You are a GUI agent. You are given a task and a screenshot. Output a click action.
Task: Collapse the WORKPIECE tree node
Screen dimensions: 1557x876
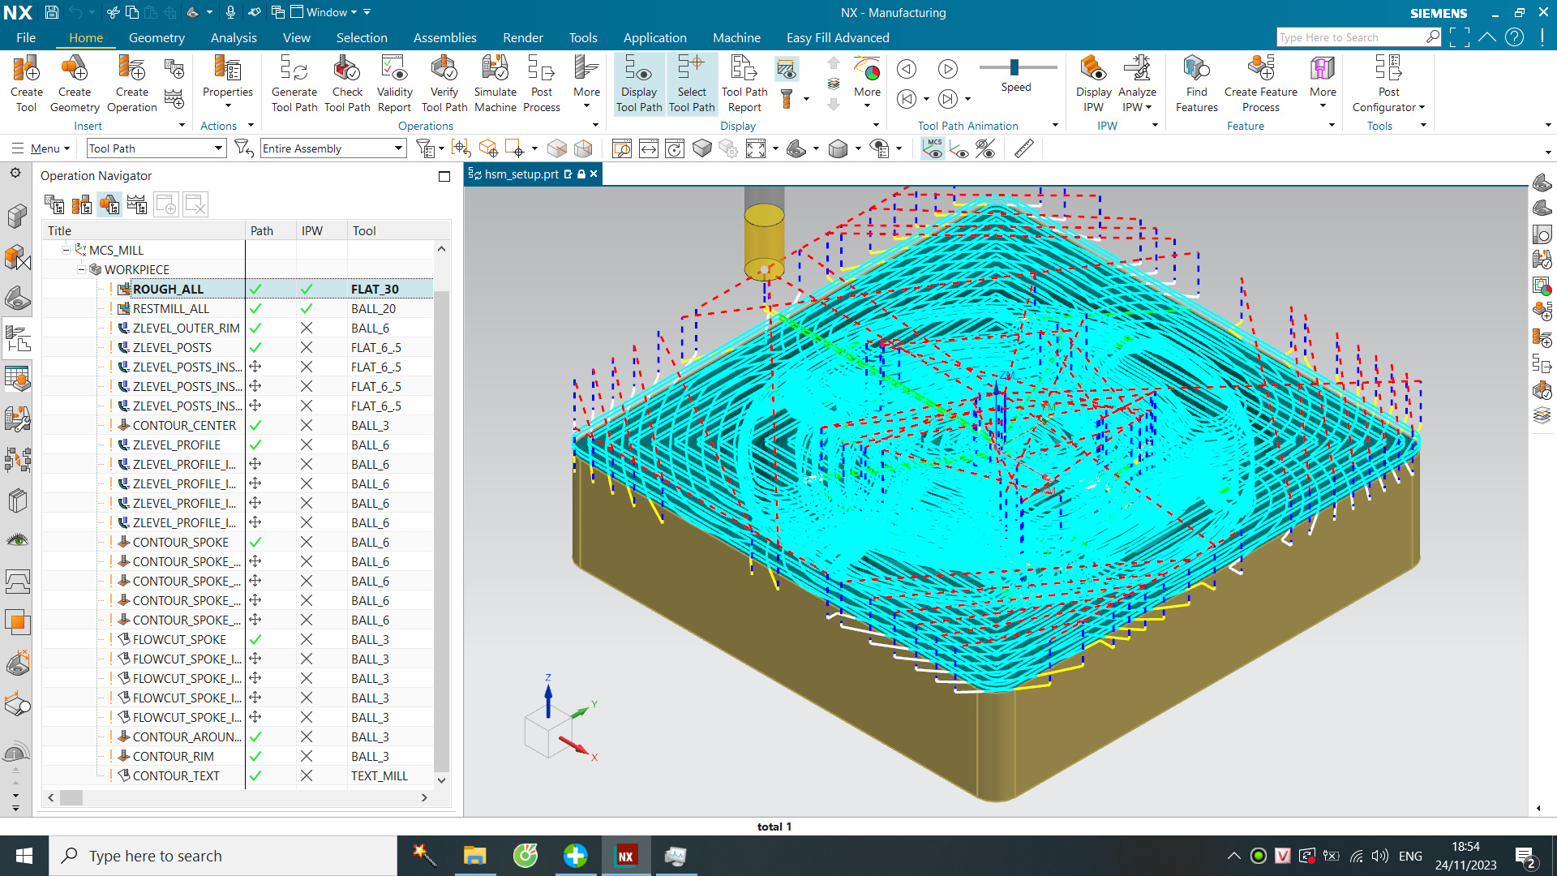coord(82,269)
